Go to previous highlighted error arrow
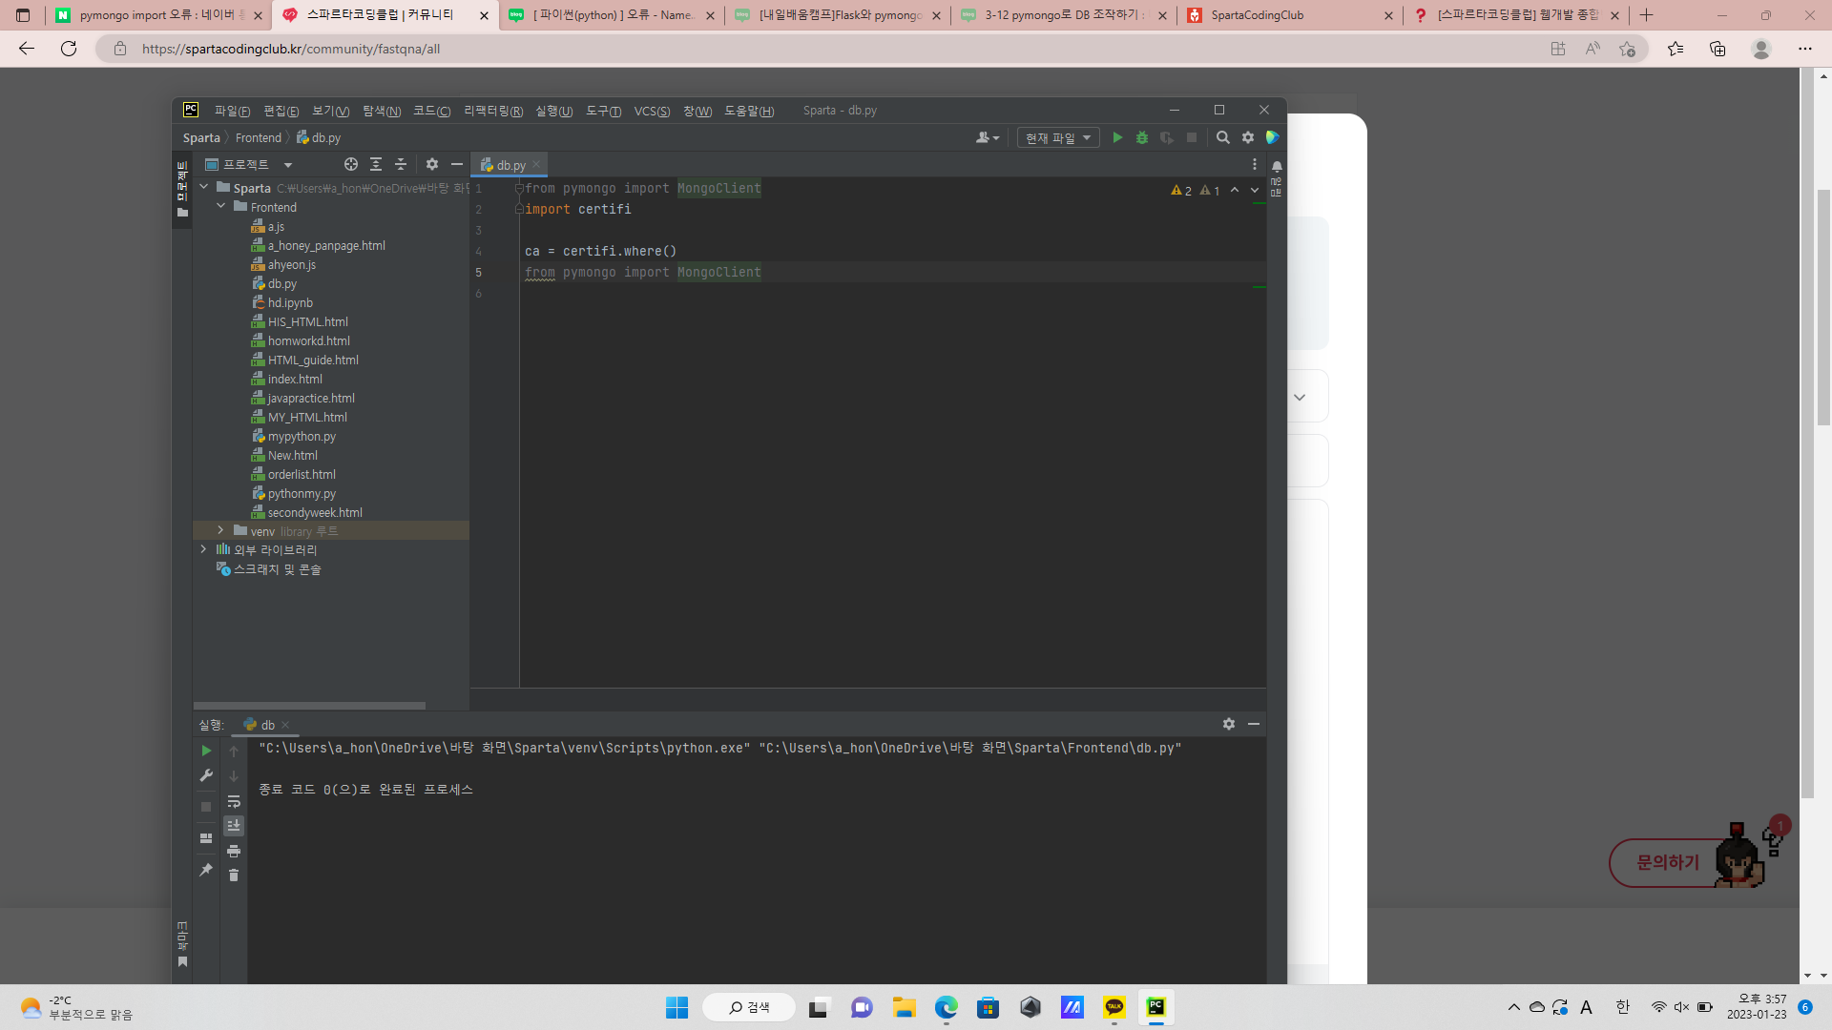 [1235, 191]
